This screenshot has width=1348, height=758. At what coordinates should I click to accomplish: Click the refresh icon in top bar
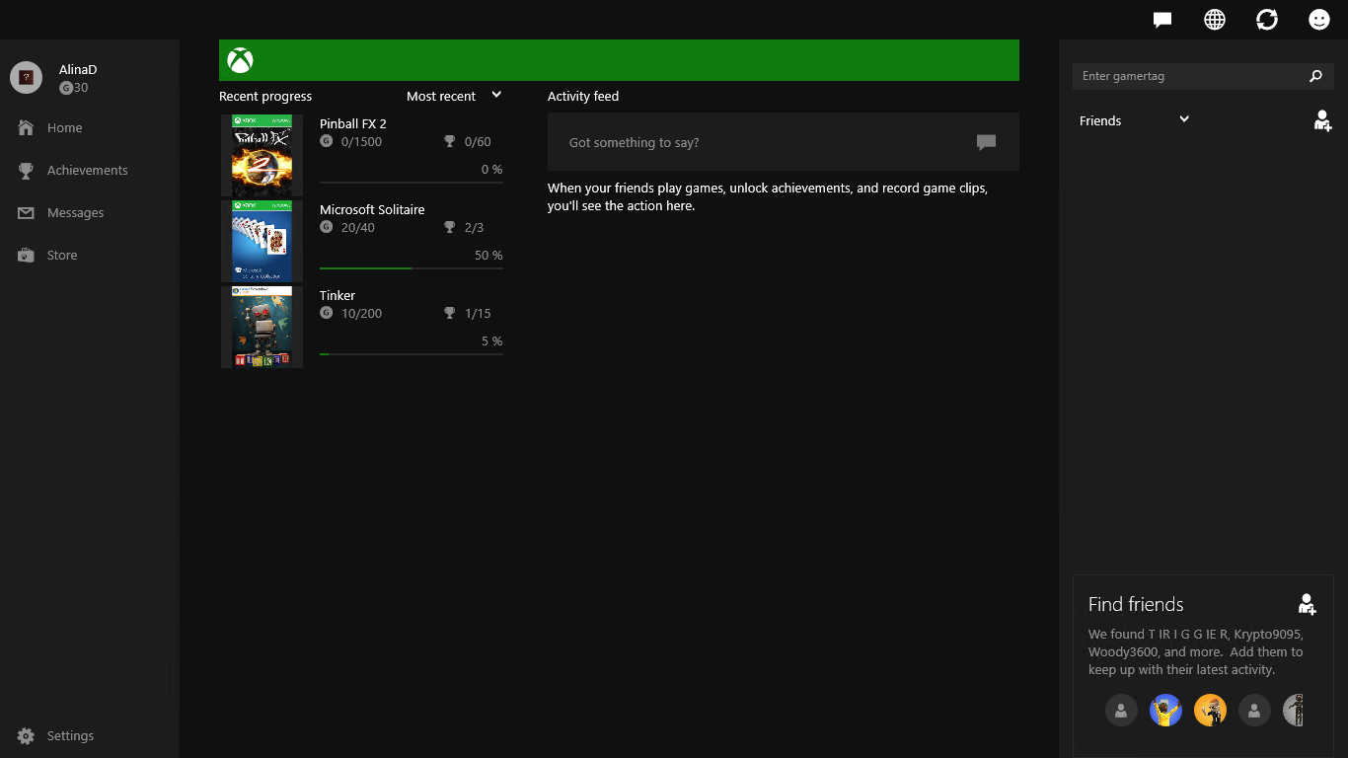point(1267,20)
